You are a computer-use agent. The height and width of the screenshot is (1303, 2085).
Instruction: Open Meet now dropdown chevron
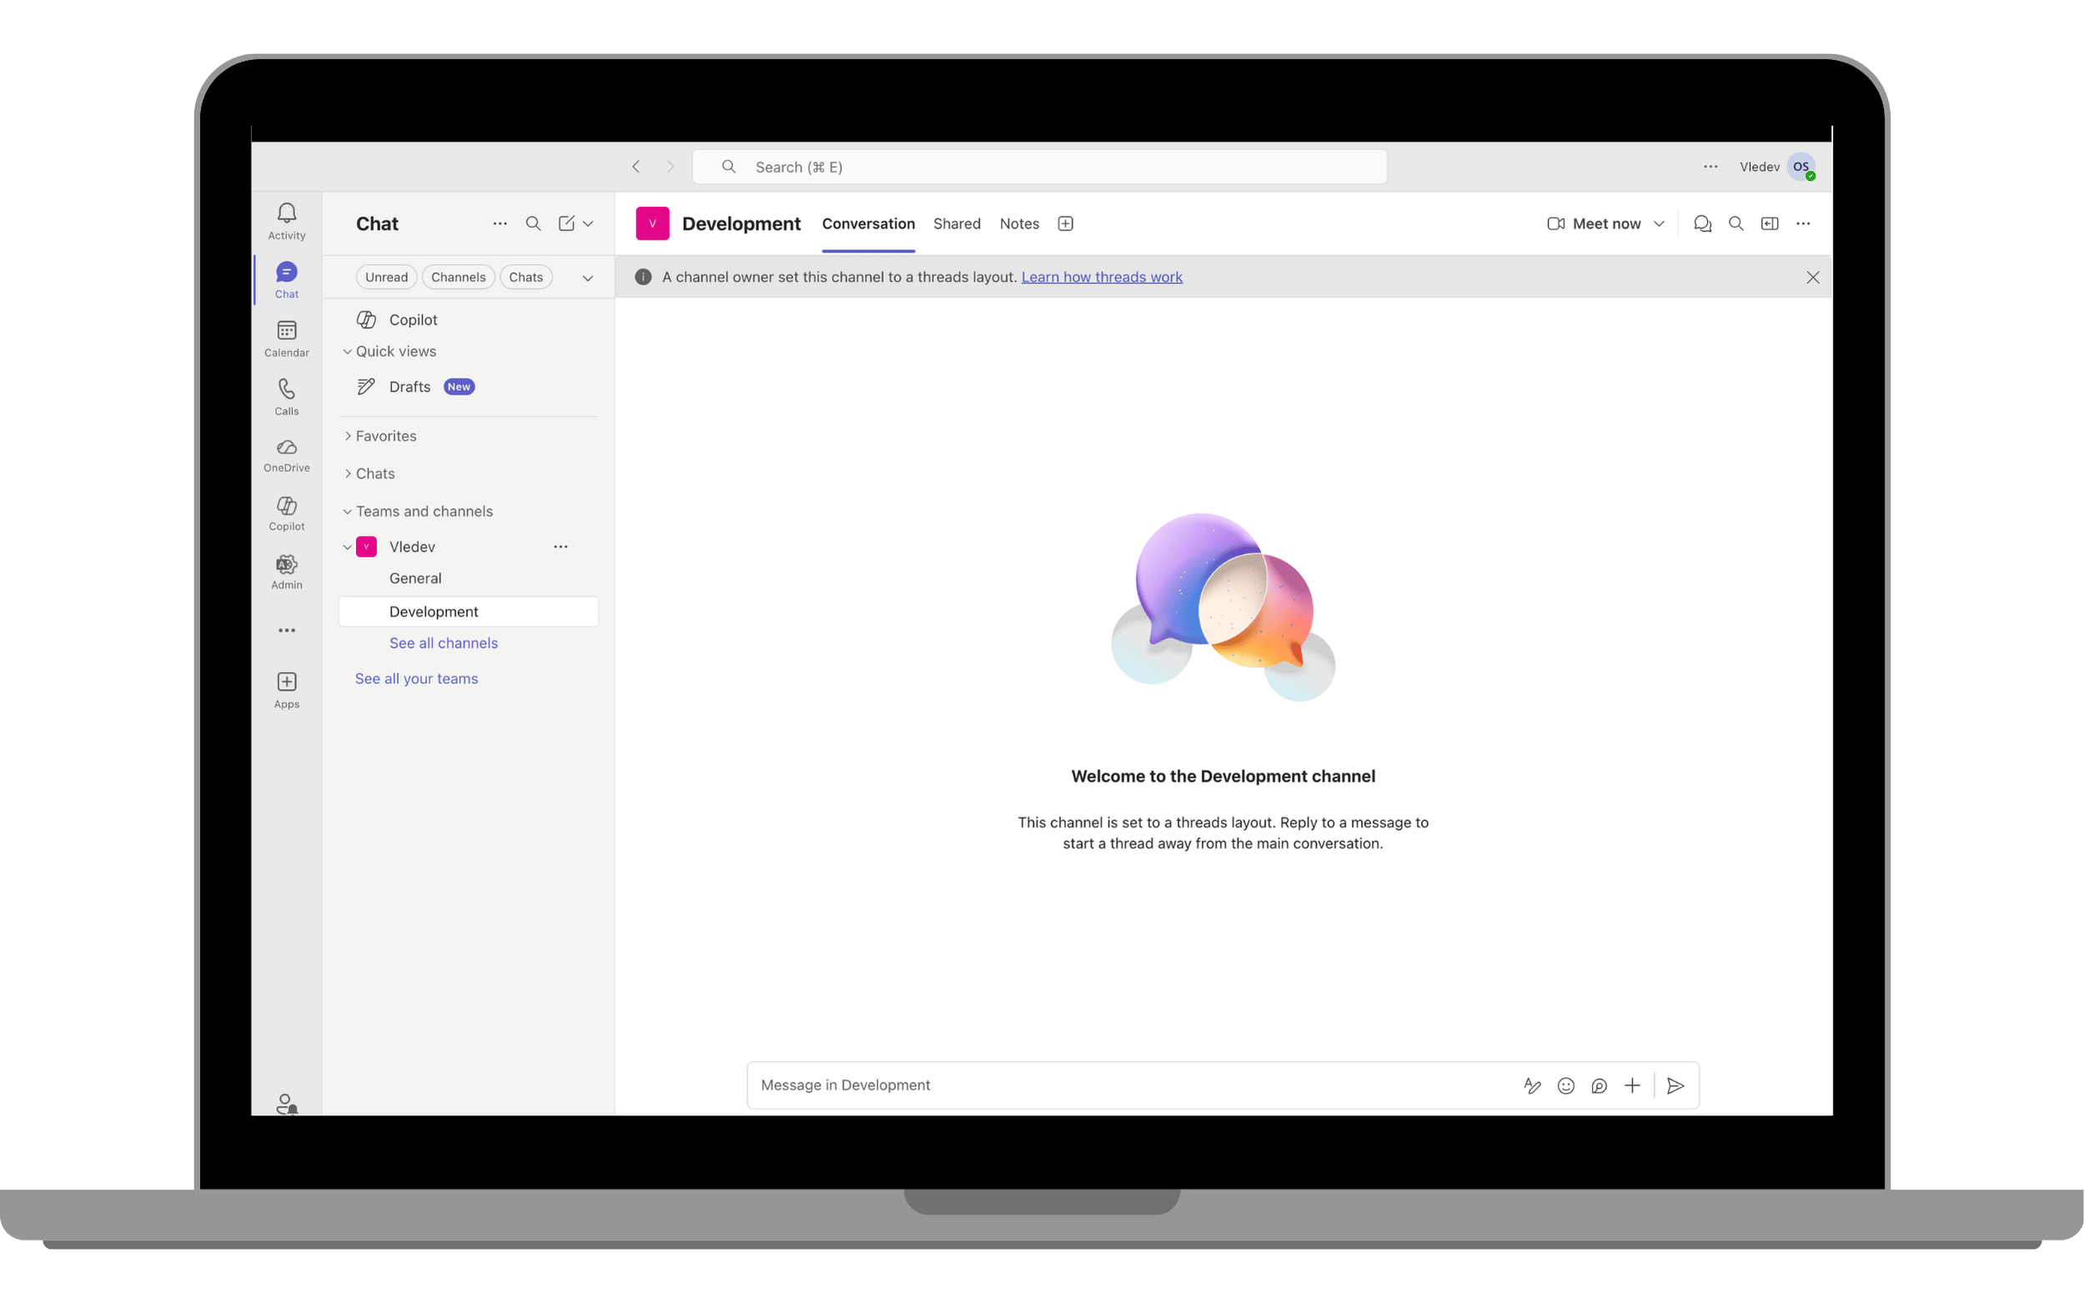click(x=1660, y=224)
